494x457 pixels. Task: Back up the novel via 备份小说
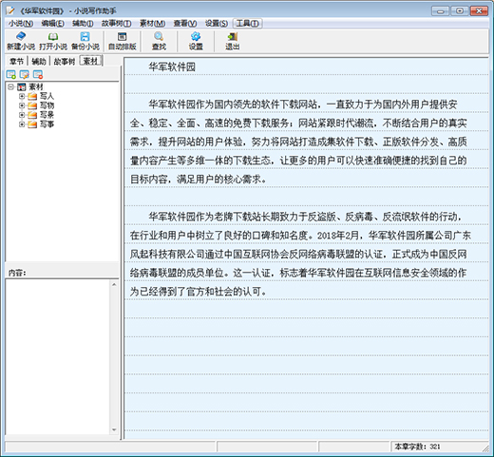(85, 41)
